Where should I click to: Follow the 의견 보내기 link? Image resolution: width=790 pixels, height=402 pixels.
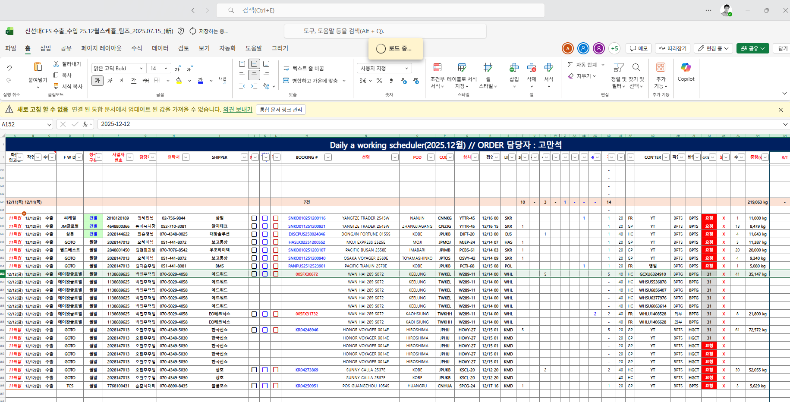pyautogui.click(x=238, y=110)
